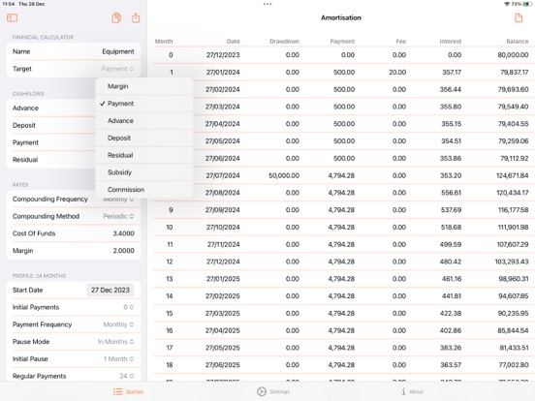Tap the document icon beside Amortisation
Screen dimensions: 535x401
click(519, 17)
